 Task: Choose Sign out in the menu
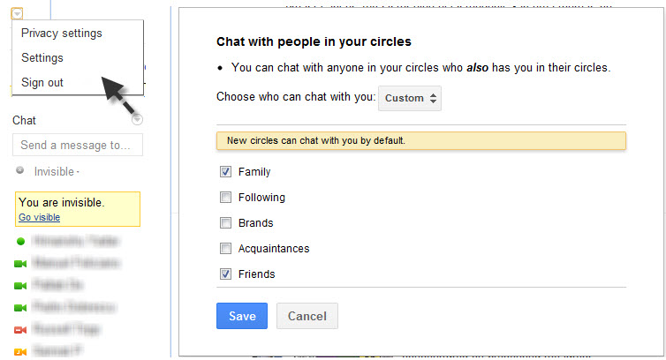click(42, 82)
